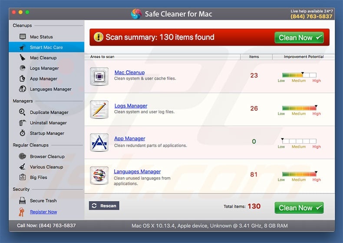Select Smart Mac Care in the sidebar
The width and height of the screenshot is (343, 243).
point(46,47)
